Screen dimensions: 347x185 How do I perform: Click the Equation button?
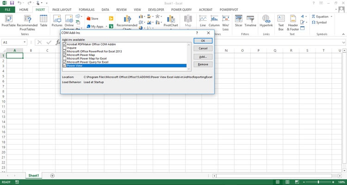coord(320,17)
